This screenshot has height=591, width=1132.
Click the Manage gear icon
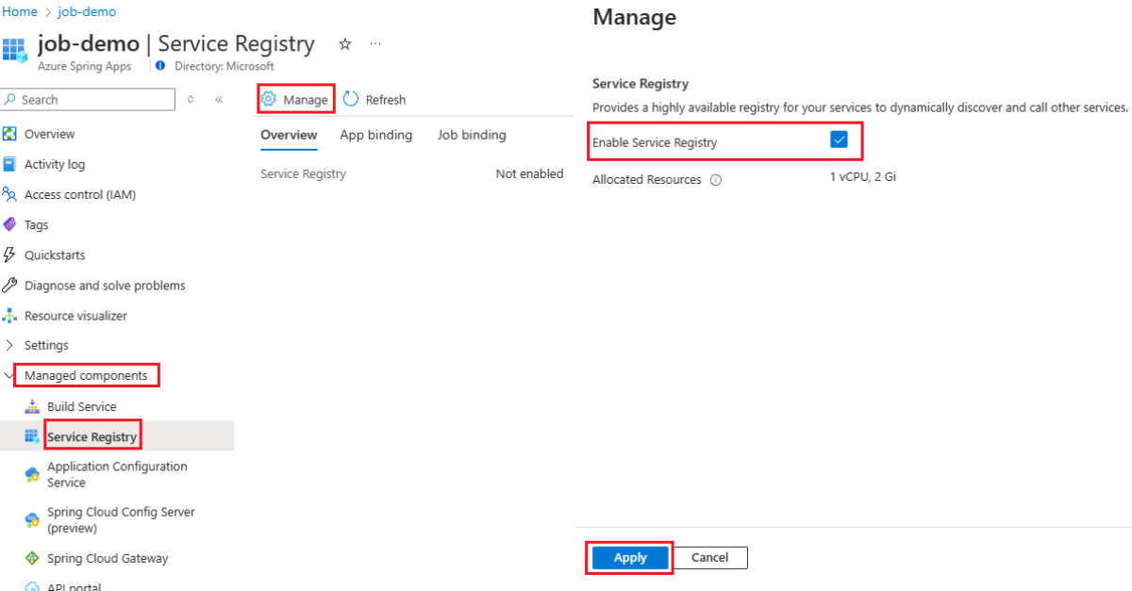(269, 99)
